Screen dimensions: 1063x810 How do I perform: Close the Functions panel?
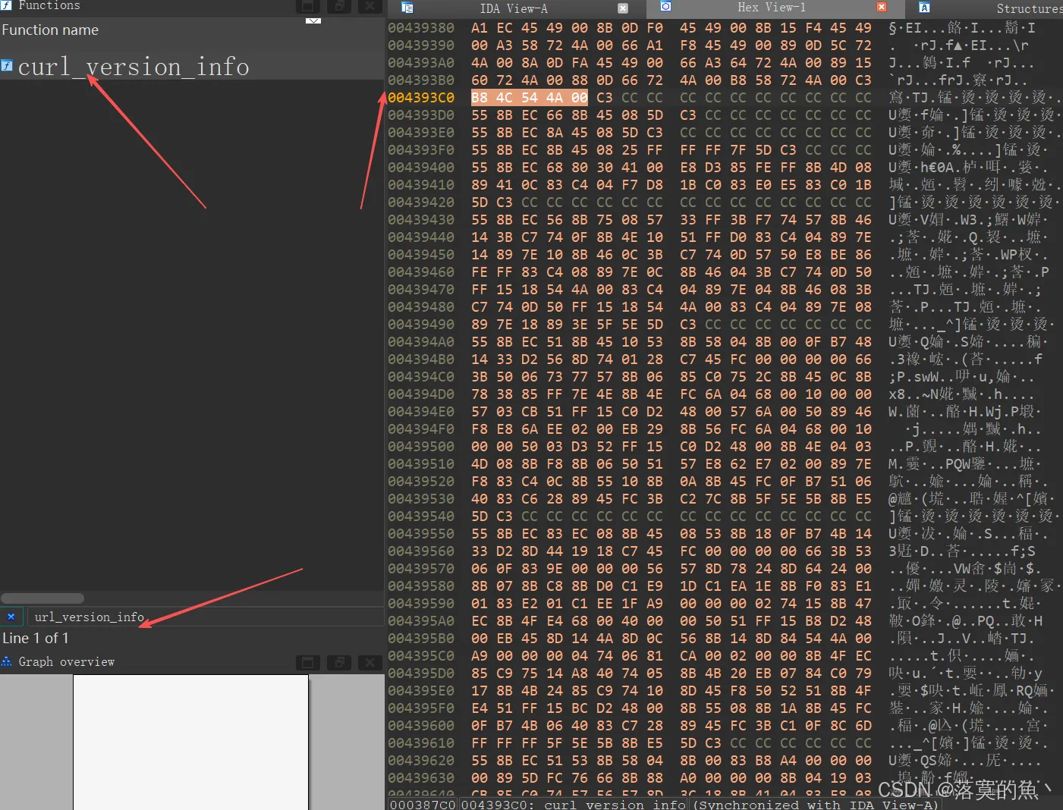point(370,5)
